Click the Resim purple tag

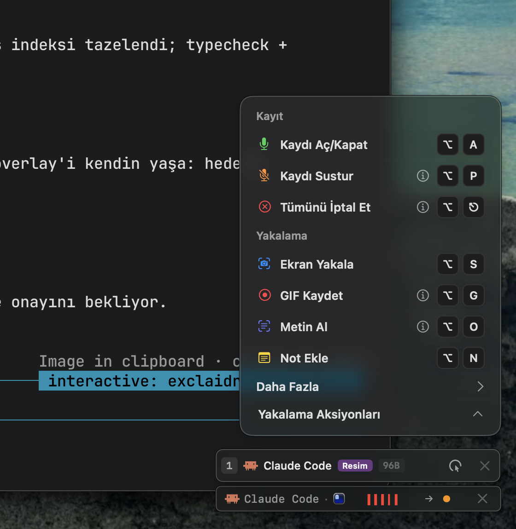coord(355,466)
